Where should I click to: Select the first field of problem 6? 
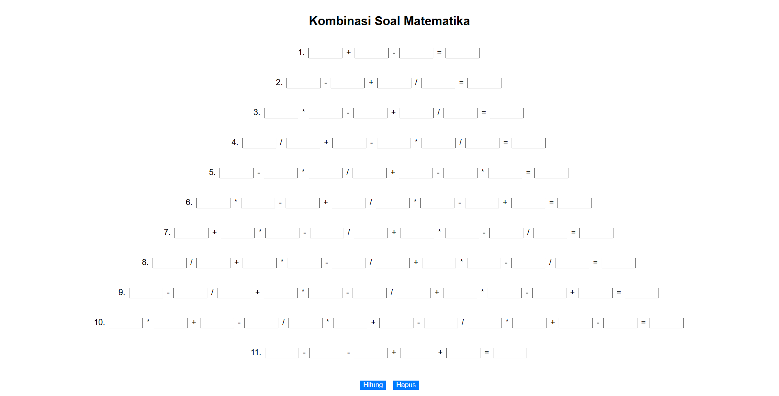click(x=213, y=203)
